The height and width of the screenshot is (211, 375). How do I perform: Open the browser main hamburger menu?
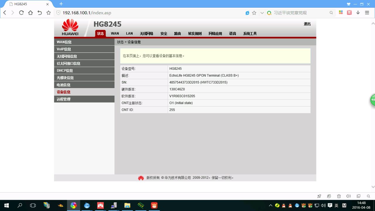(367, 13)
